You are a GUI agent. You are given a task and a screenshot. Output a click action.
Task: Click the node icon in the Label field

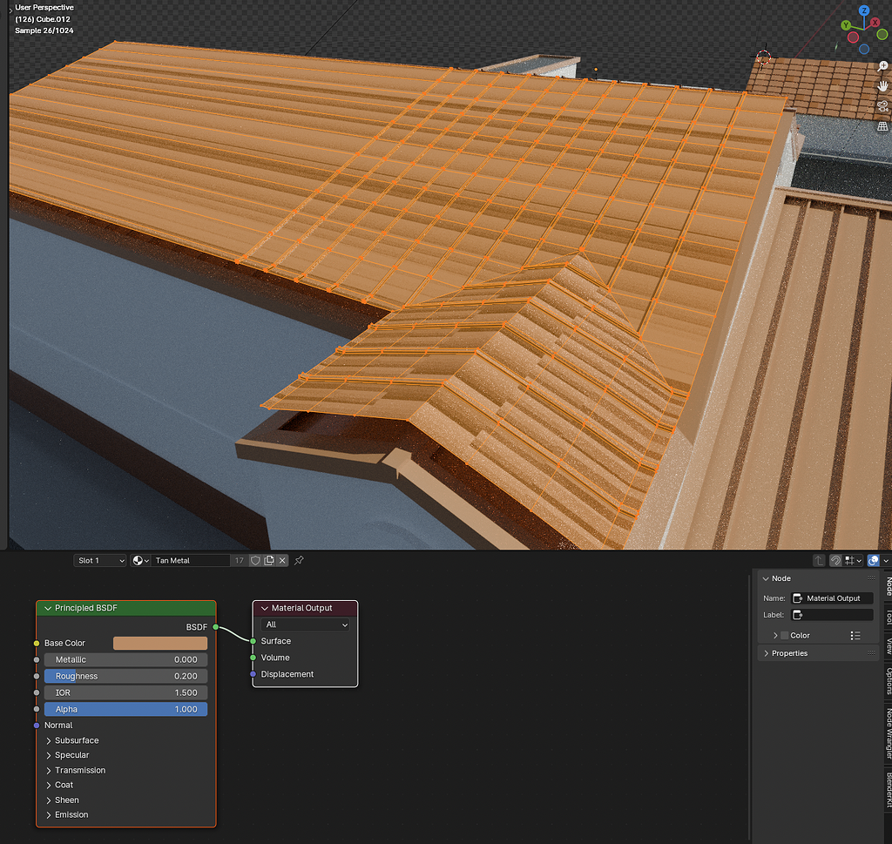tap(798, 615)
